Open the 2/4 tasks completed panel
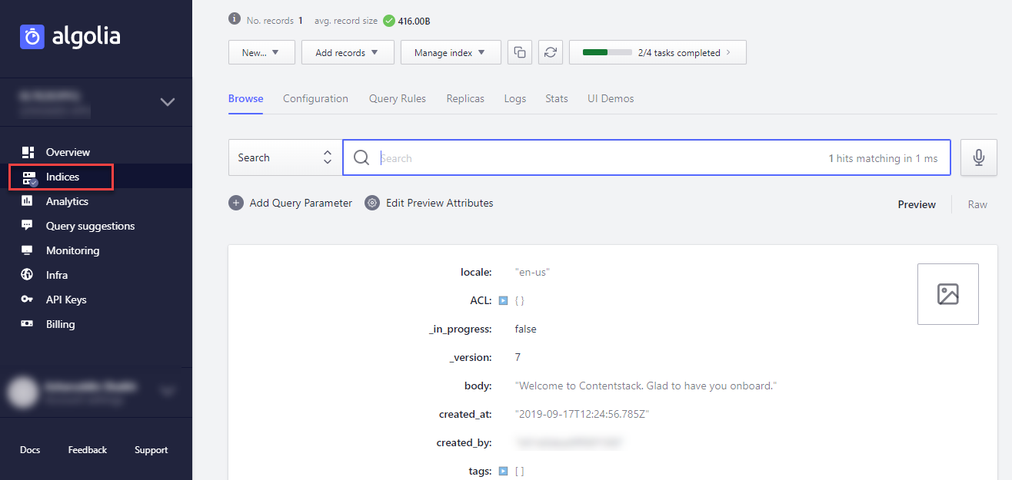This screenshot has height=480, width=1012. coord(657,52)
